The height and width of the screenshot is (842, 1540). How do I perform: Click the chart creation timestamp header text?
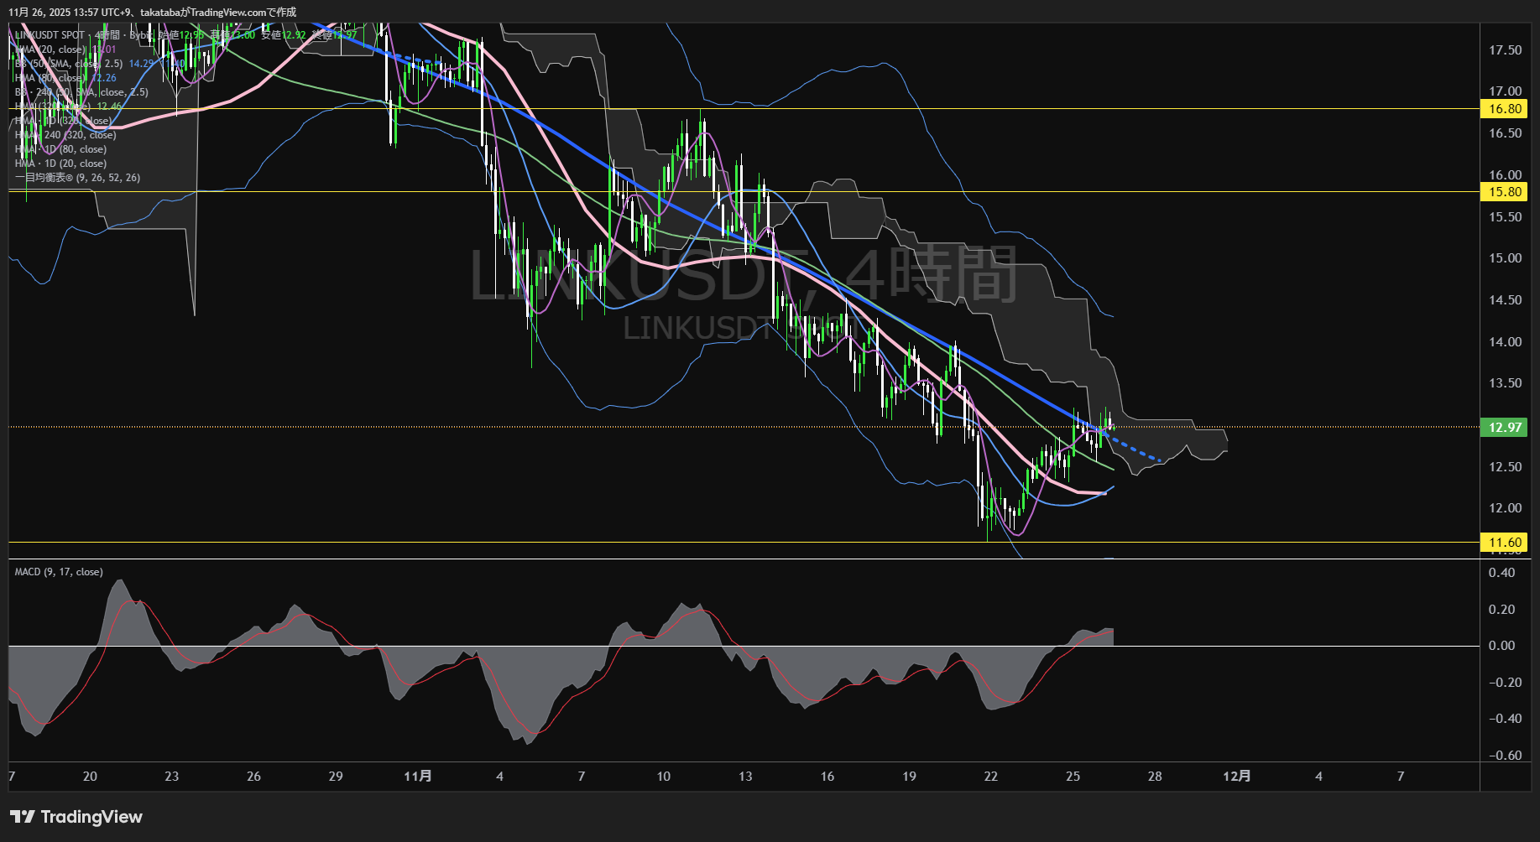click(152, 12)
